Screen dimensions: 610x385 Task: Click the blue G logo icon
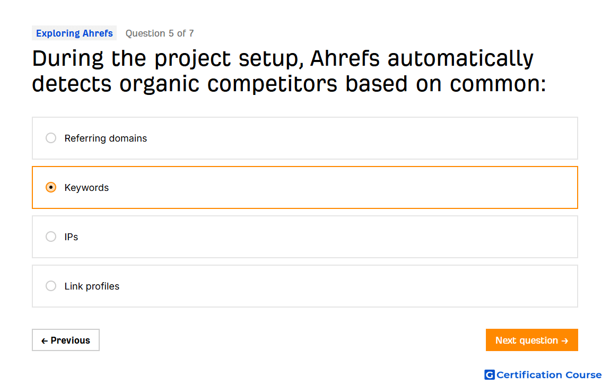(x=490, y=374)
